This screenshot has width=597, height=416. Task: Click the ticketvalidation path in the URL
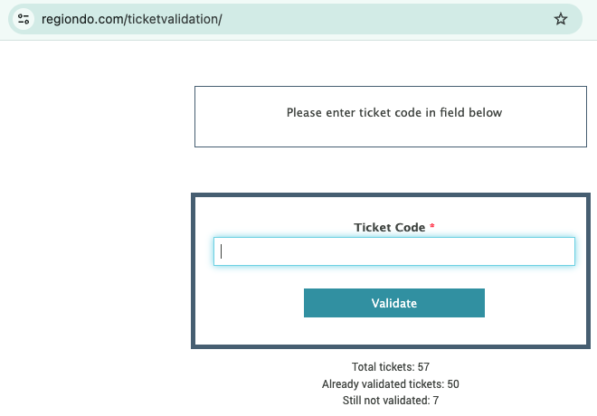coord(173,19)
